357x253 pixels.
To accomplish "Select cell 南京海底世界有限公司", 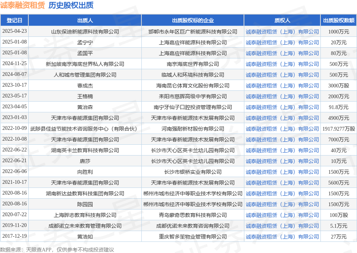I will click(x=192, y=64).
